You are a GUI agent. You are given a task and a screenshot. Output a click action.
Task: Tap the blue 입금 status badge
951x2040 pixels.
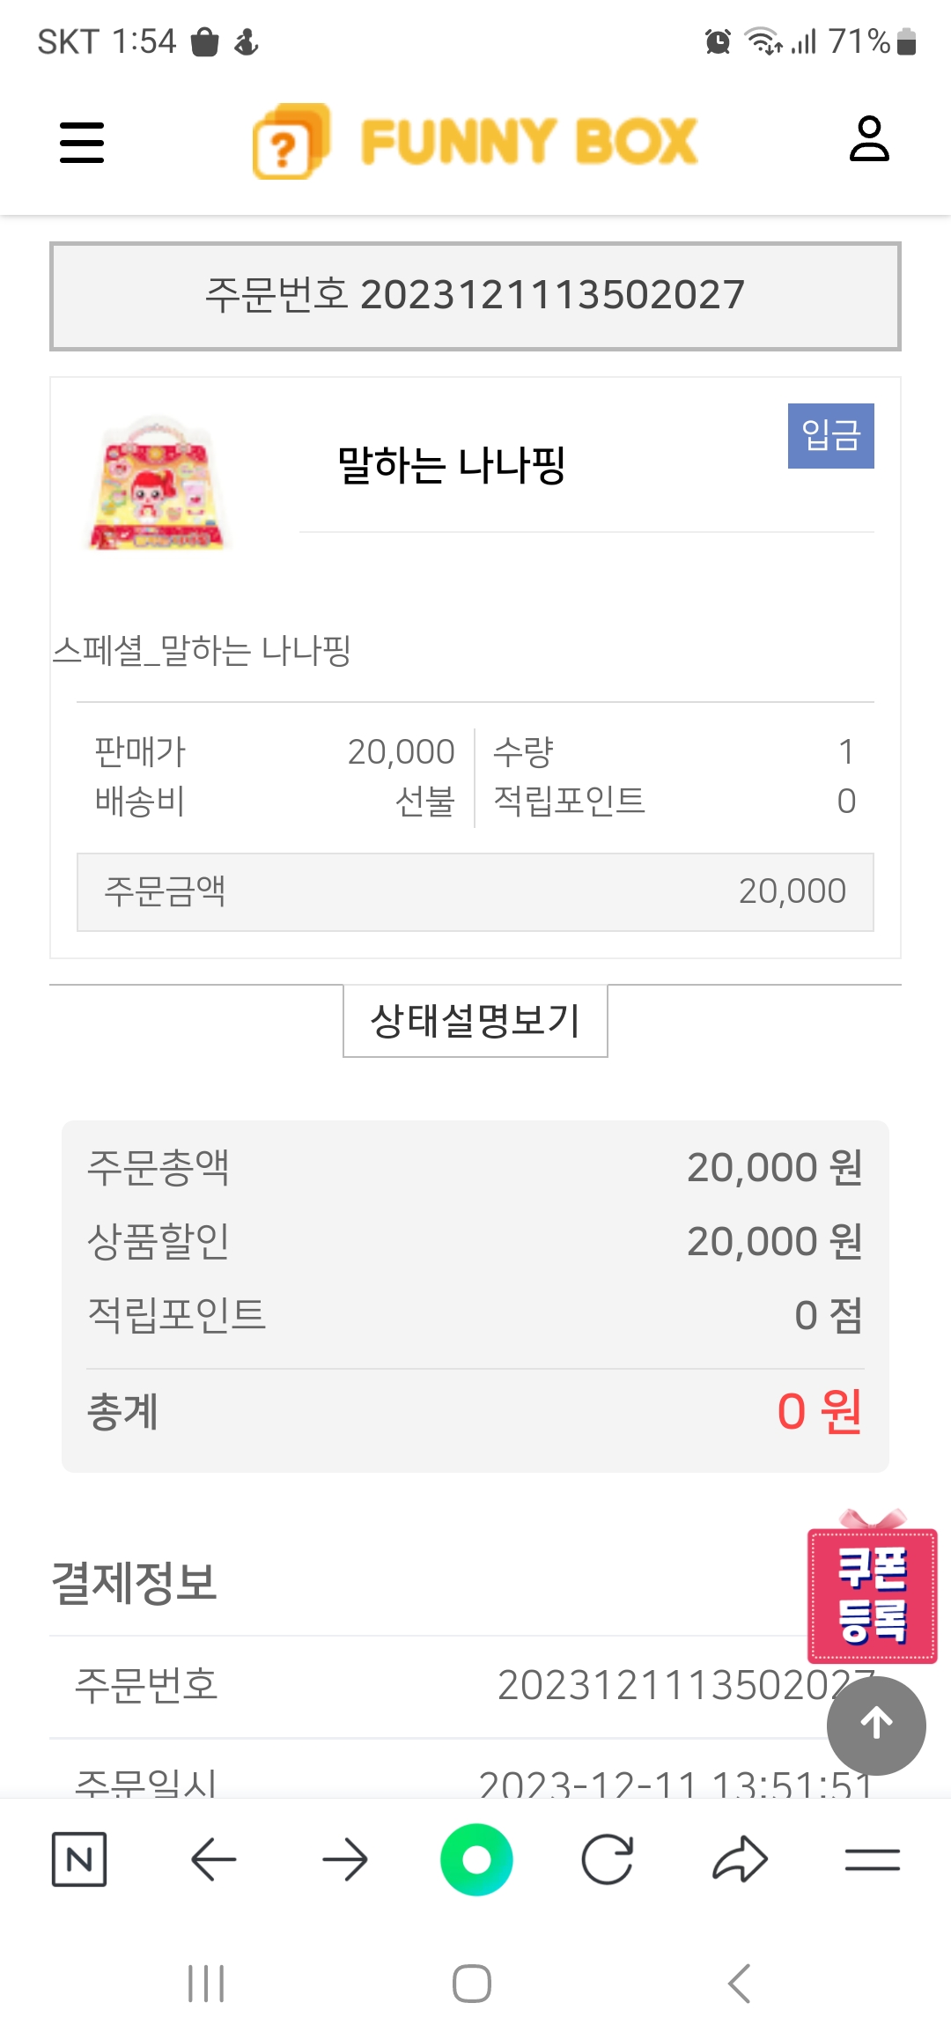830,436
